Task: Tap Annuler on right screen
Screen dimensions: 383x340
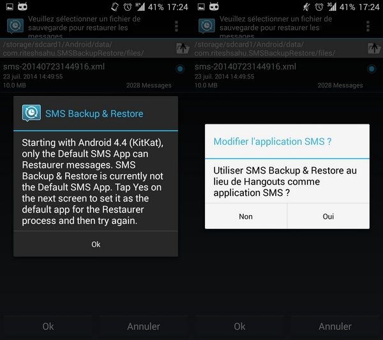Action: coord(335,327)
